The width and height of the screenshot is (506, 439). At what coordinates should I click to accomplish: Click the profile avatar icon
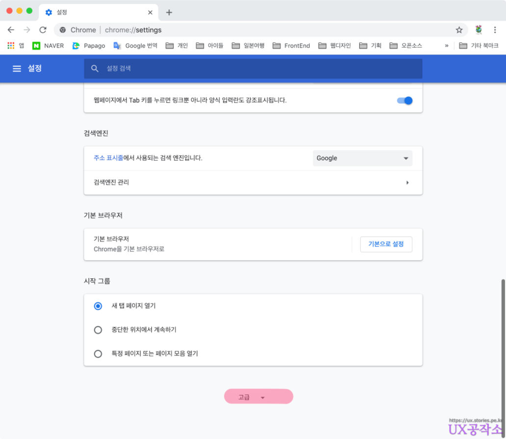[479, 30]
